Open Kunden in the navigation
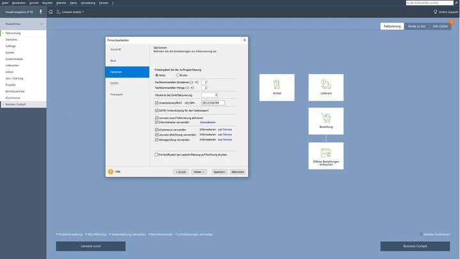 [x=10, y=52]
